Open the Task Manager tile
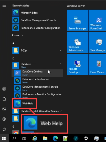This screenshot has height=142, width=106. point(97,42)
